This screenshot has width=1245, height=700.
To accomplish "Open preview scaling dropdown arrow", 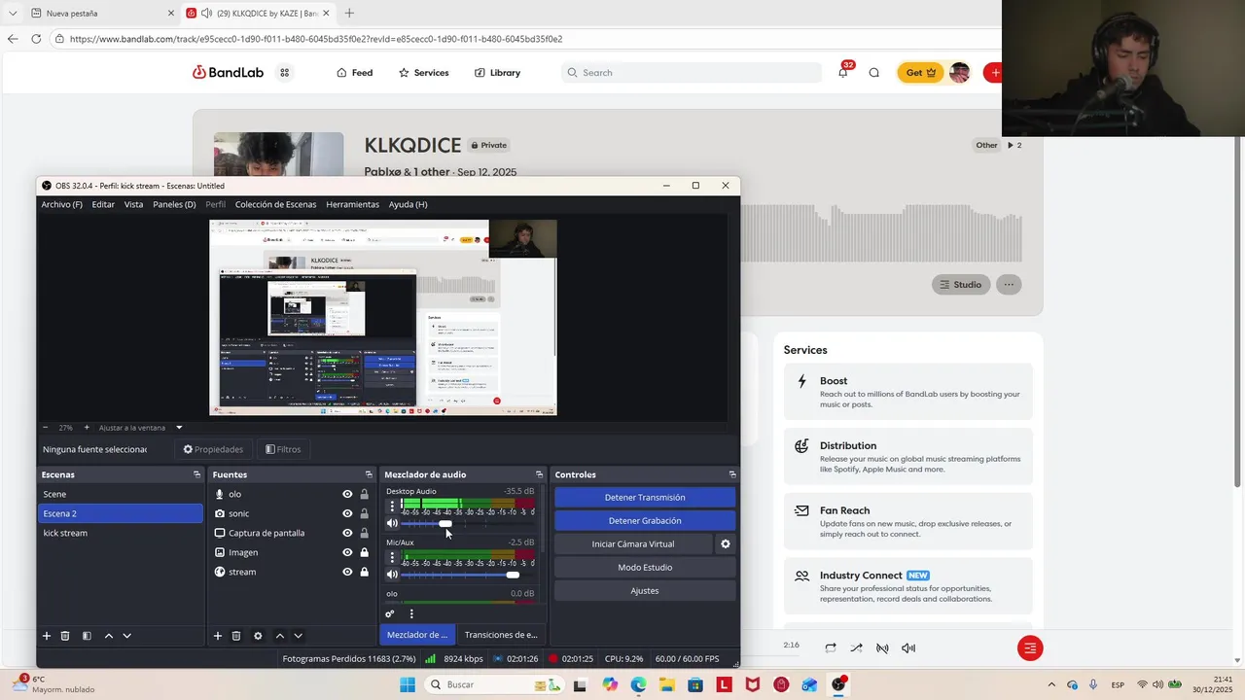I will pos(179,427).
